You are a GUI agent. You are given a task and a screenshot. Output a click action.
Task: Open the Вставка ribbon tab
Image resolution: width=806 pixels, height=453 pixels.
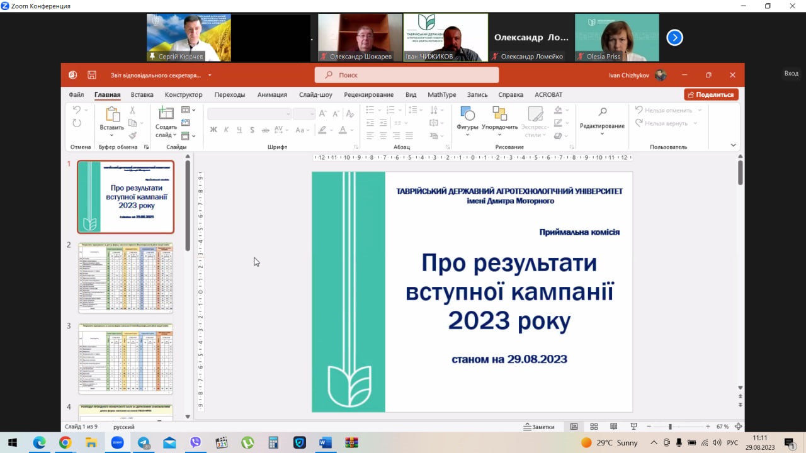click(142, 95)
